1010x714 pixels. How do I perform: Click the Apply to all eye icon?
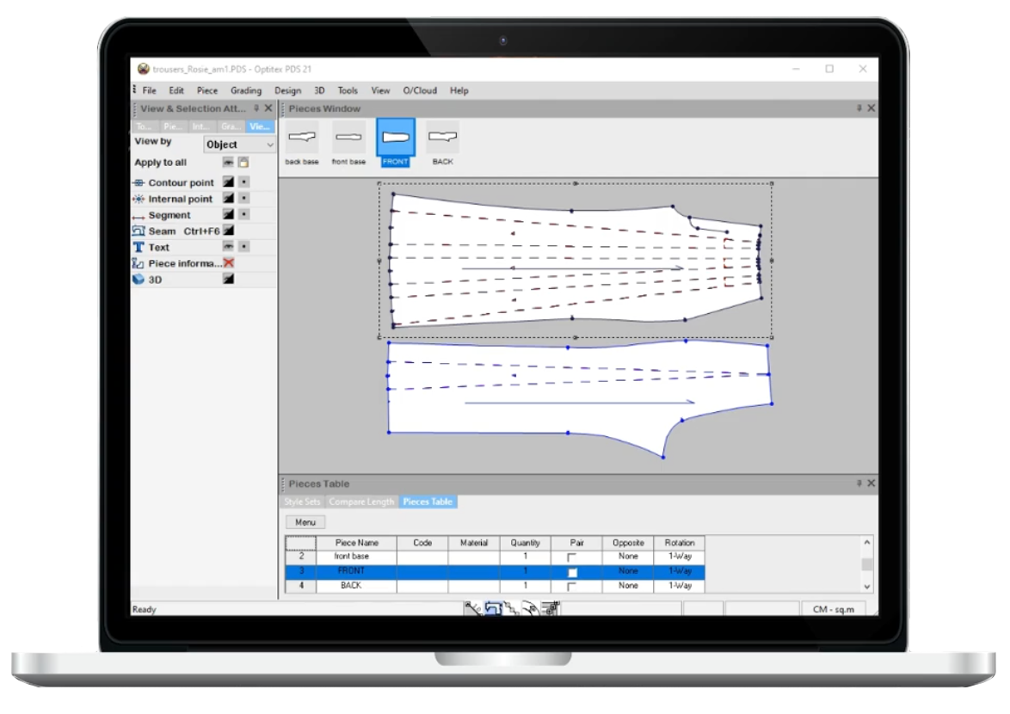click(x=228, y=163)
